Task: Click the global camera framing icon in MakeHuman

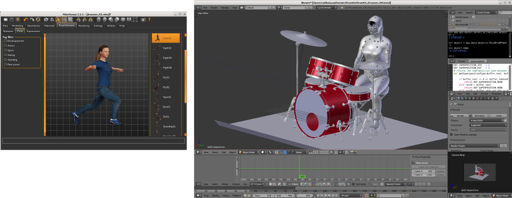Action: click(x=135, y=19)
